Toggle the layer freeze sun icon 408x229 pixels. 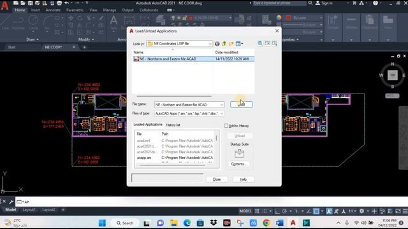pos(178,18)
